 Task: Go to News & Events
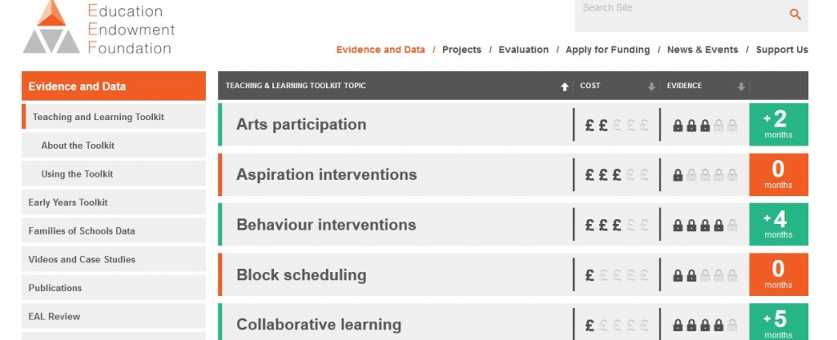[x=702, y=50]
